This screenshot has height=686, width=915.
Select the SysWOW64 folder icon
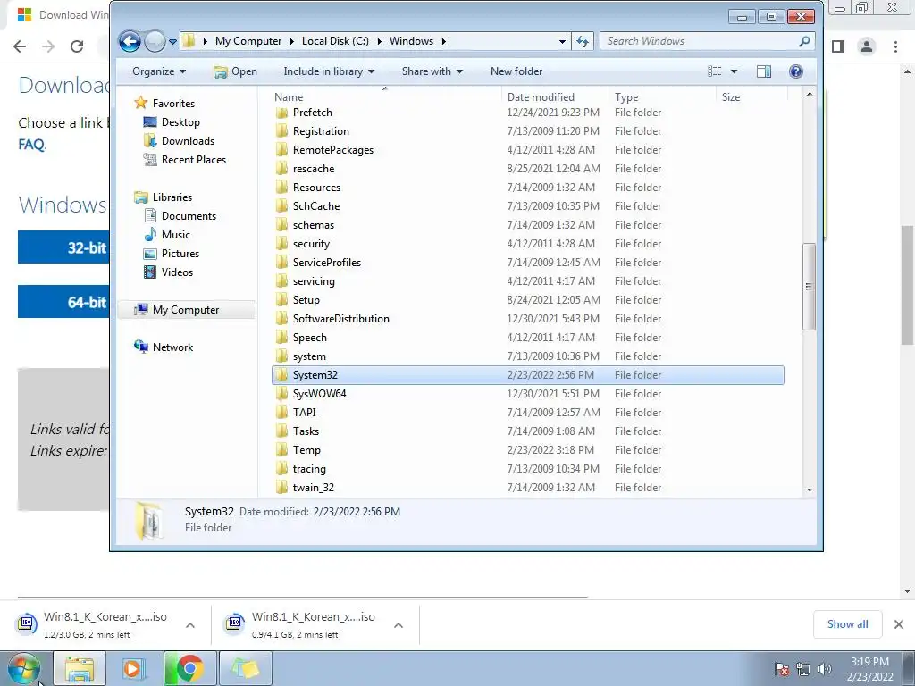[281, 394]
